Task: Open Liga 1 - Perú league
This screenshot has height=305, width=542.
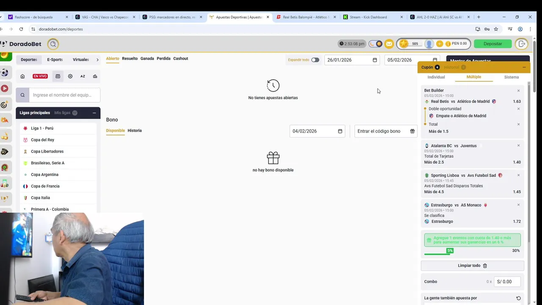Action: pos(58,128)
